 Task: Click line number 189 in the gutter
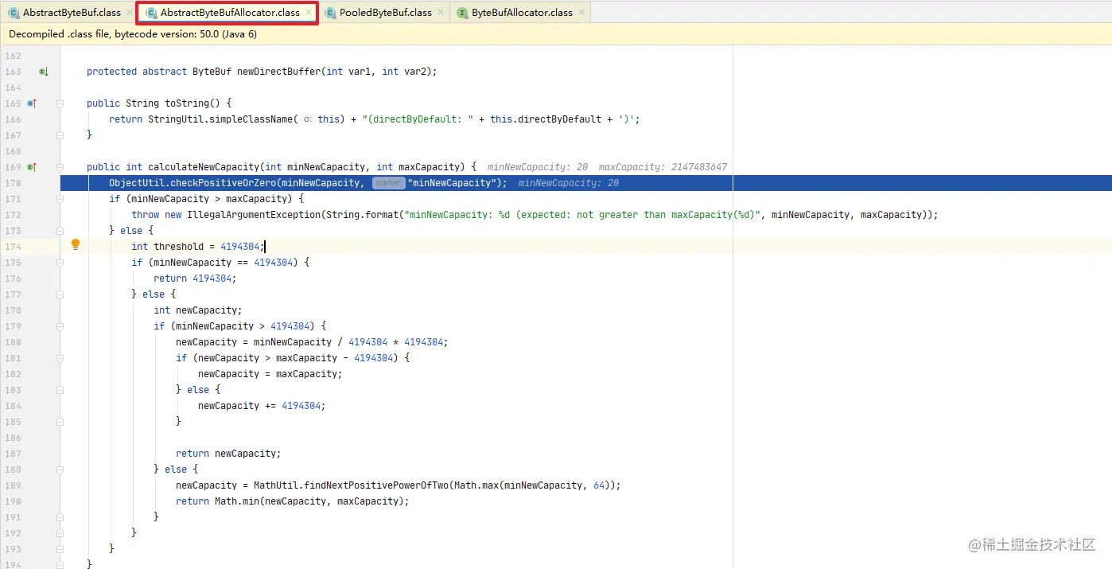(13, 485)
